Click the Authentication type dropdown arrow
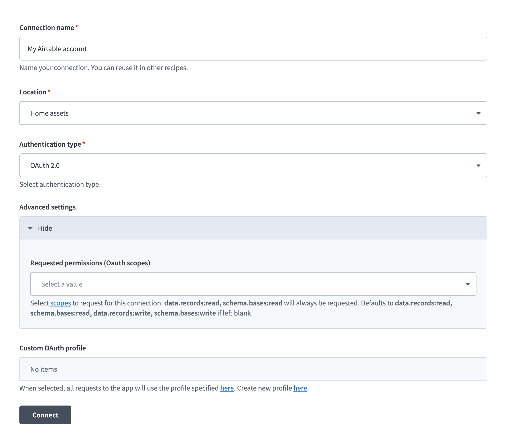The width and height of the screenshot is (508, 442). click(479, 165)
